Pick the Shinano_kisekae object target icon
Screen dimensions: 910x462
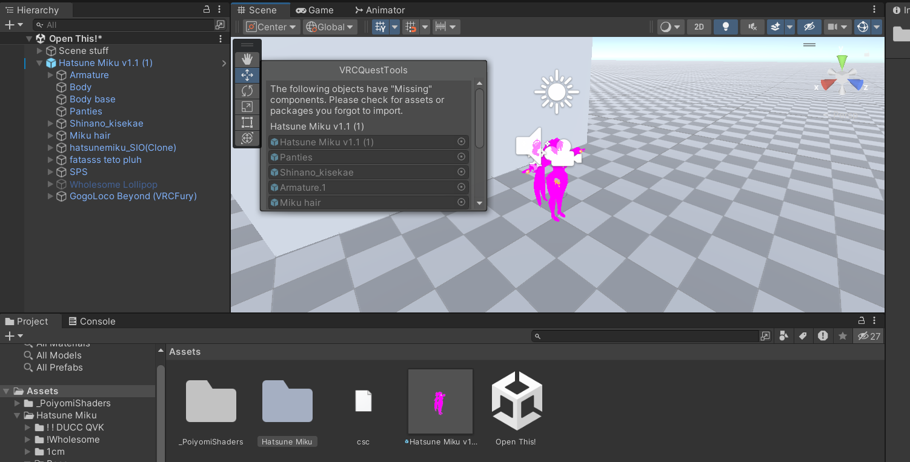point(461,172)
